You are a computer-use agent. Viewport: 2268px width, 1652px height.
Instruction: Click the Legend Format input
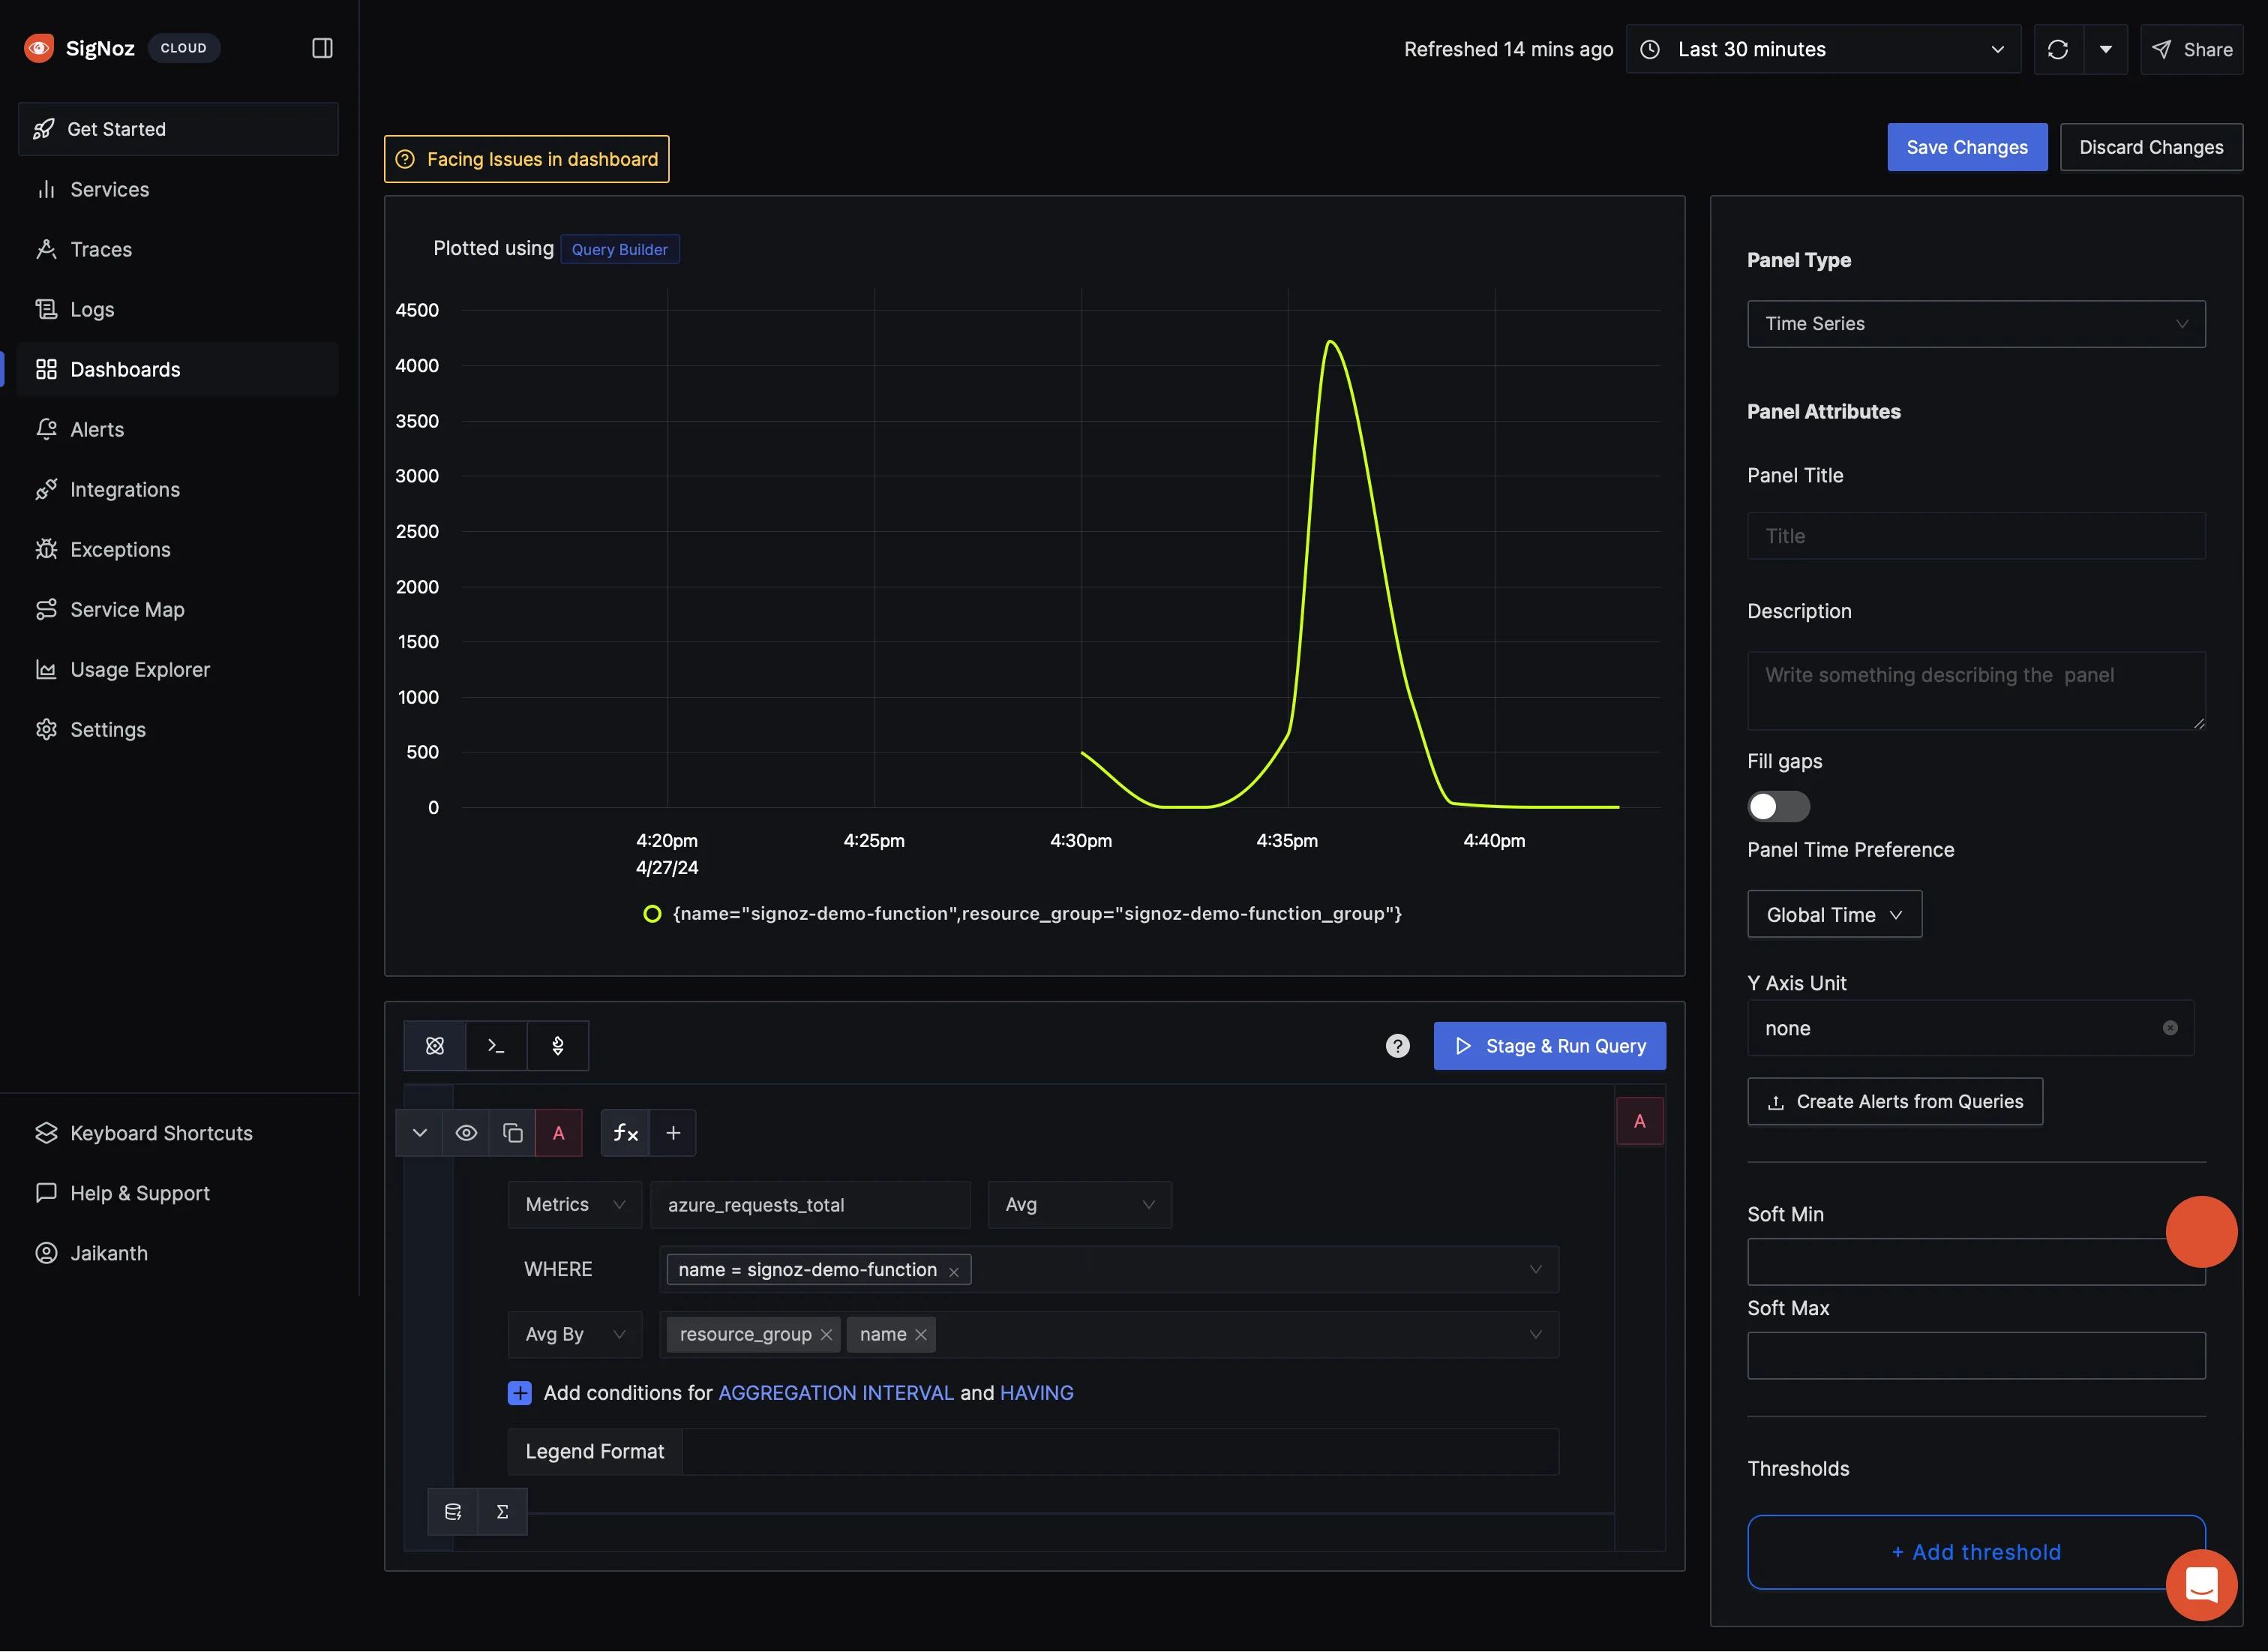[1120, 1452]
